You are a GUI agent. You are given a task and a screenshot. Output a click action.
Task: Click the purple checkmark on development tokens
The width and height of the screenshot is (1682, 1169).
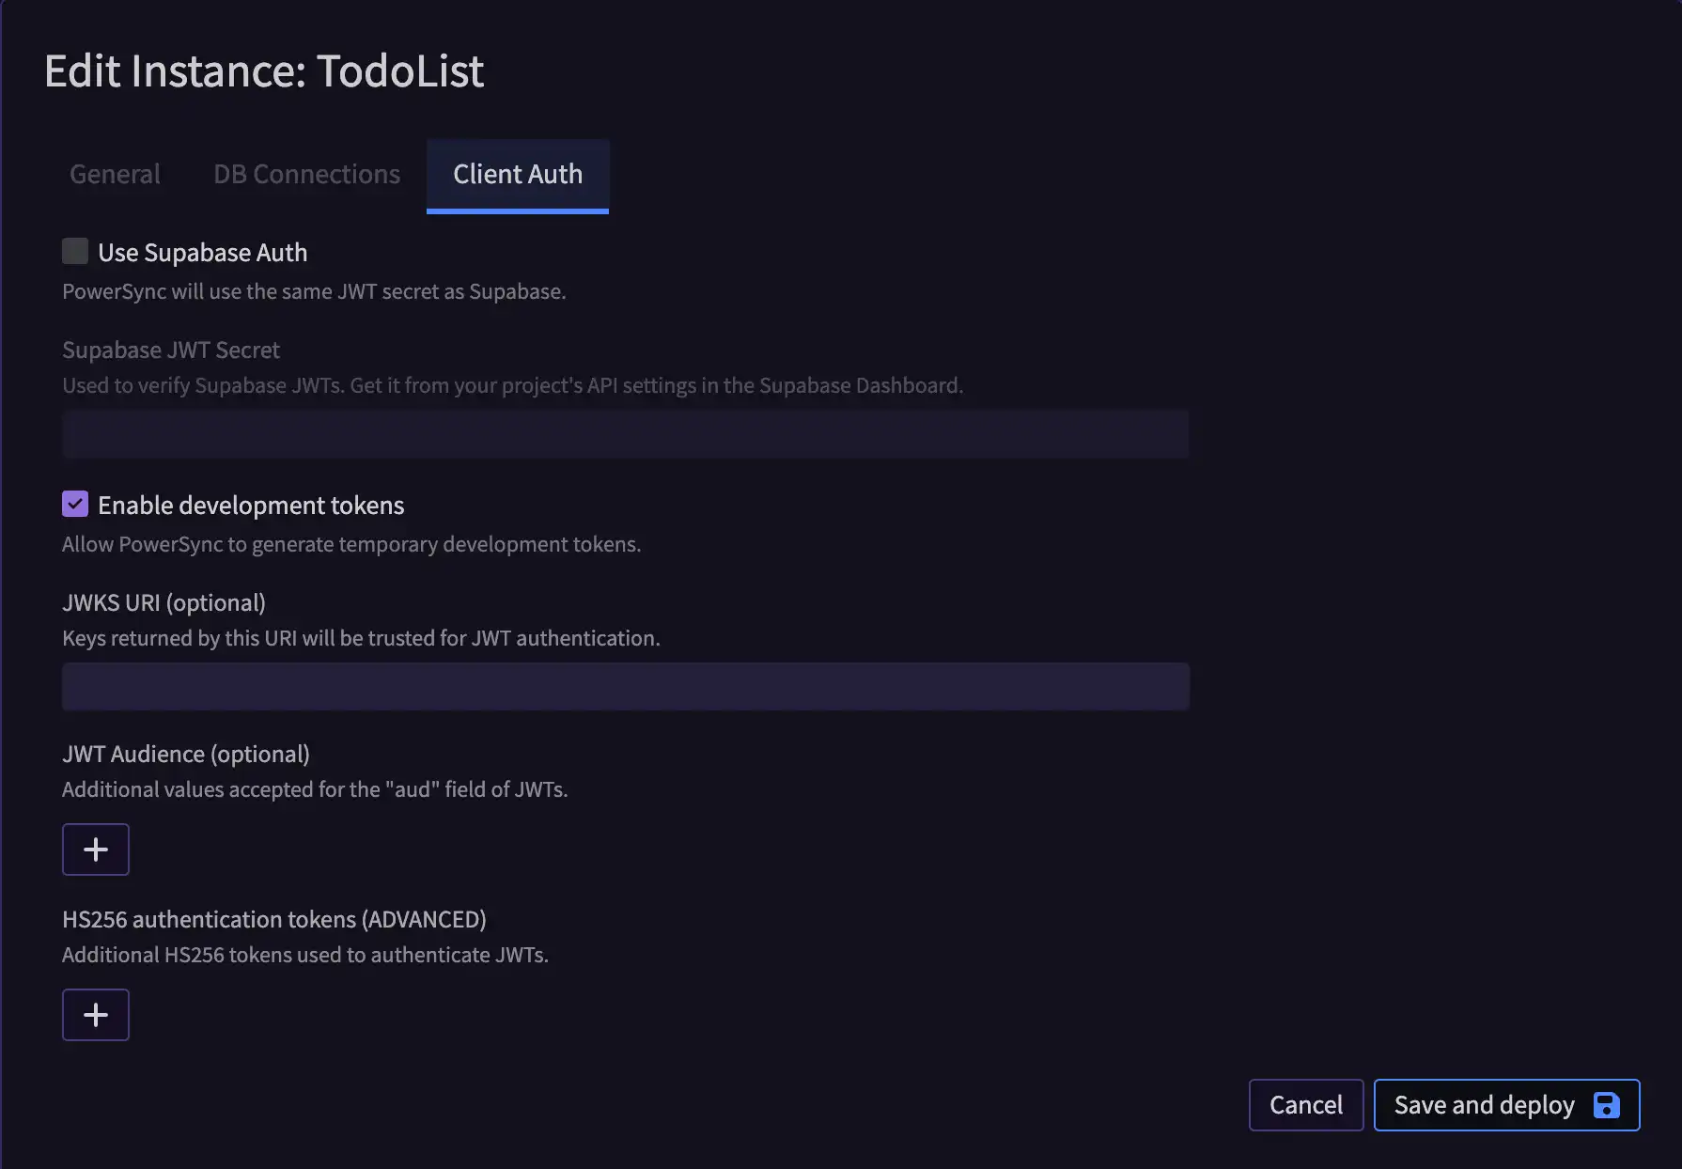(x=74, y=504)
